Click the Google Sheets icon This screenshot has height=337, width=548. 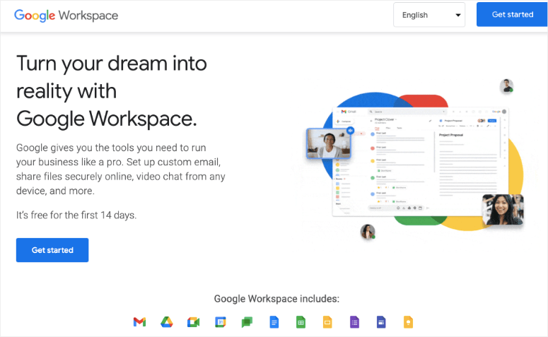301,322
